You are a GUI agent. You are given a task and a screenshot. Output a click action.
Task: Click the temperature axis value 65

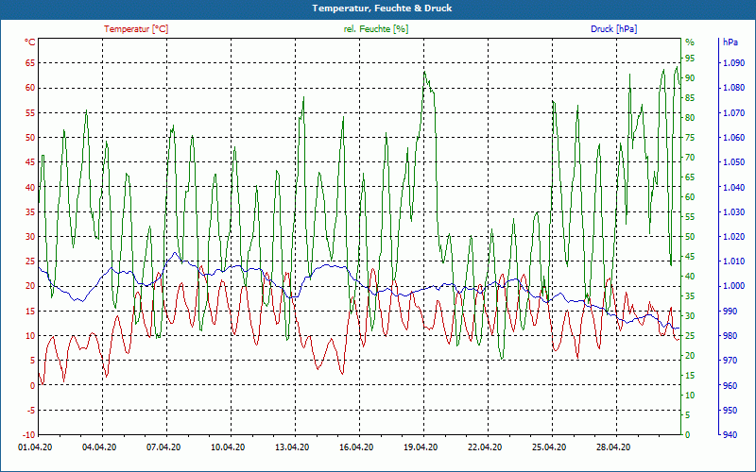(x=31, y=63)
